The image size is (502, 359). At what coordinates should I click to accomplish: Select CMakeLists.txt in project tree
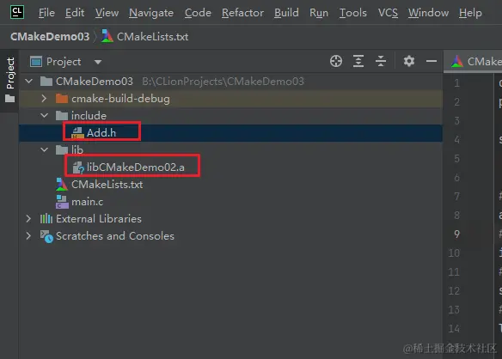click(107, 185)
